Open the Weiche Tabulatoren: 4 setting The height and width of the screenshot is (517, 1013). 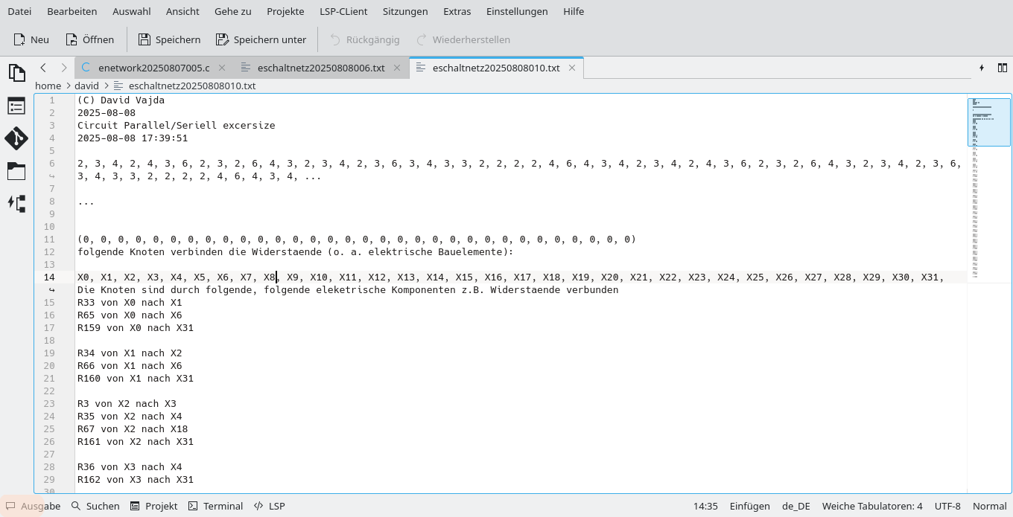point(871,506)
